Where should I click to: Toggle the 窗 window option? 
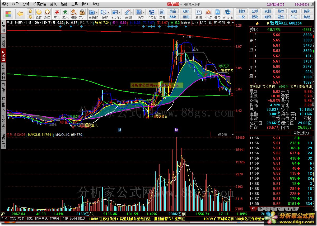point(215,23)
